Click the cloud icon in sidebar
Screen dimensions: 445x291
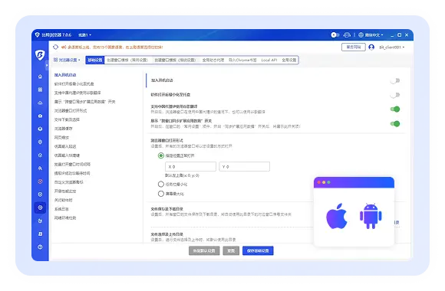point(40,103)
